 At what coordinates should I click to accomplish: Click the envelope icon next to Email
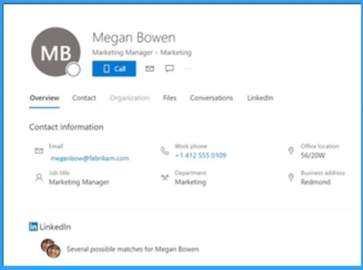click(x=39, y=151)
